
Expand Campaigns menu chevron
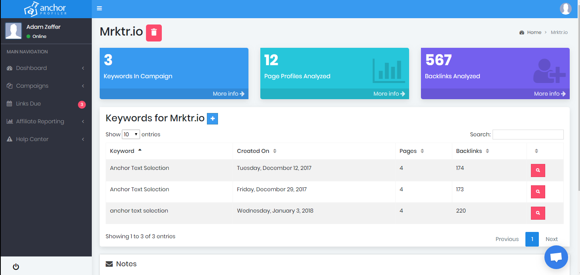pos(83,86)
